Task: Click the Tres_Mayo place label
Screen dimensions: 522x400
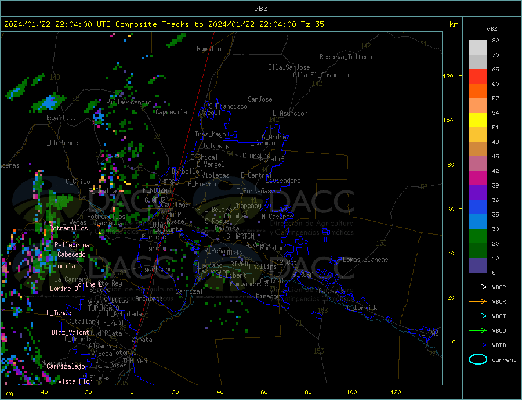Action: [x=210, y=134]
